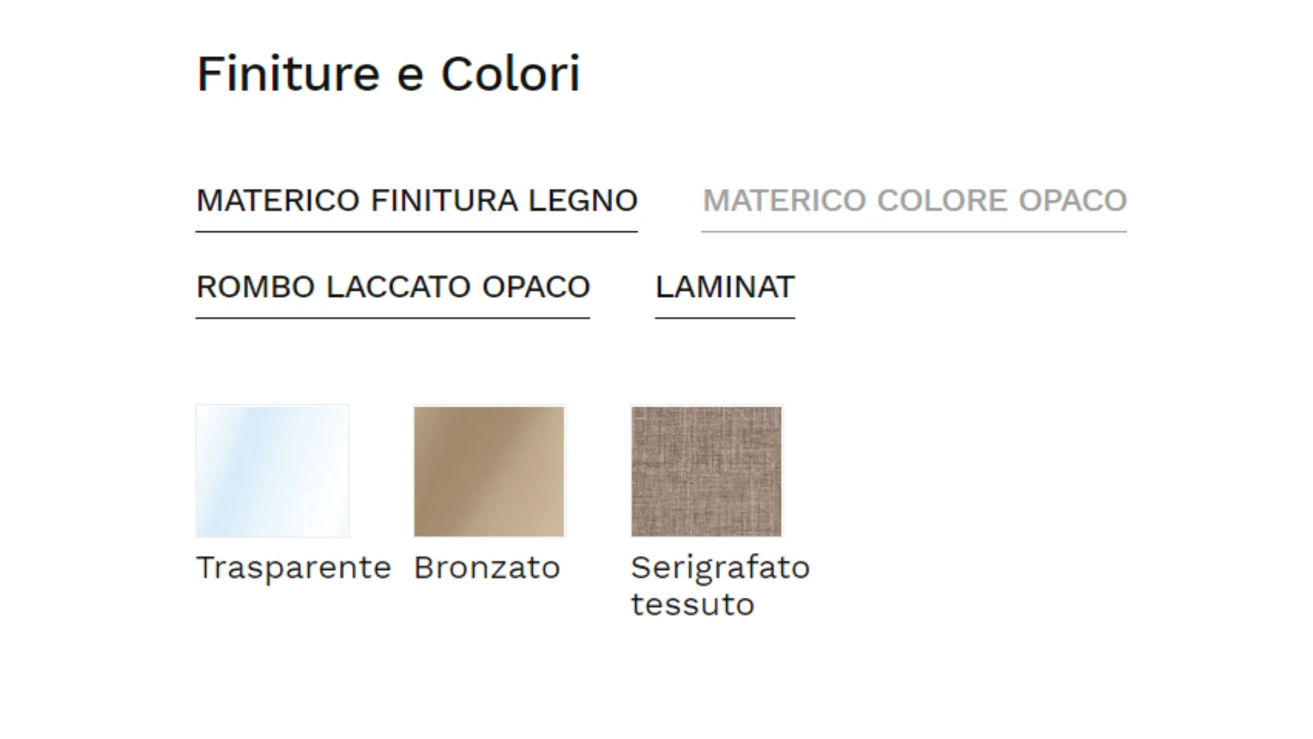1313x739 pixels.
Task: Choose the Bronzato bronze swatch
Action: (x=489, y=471)
